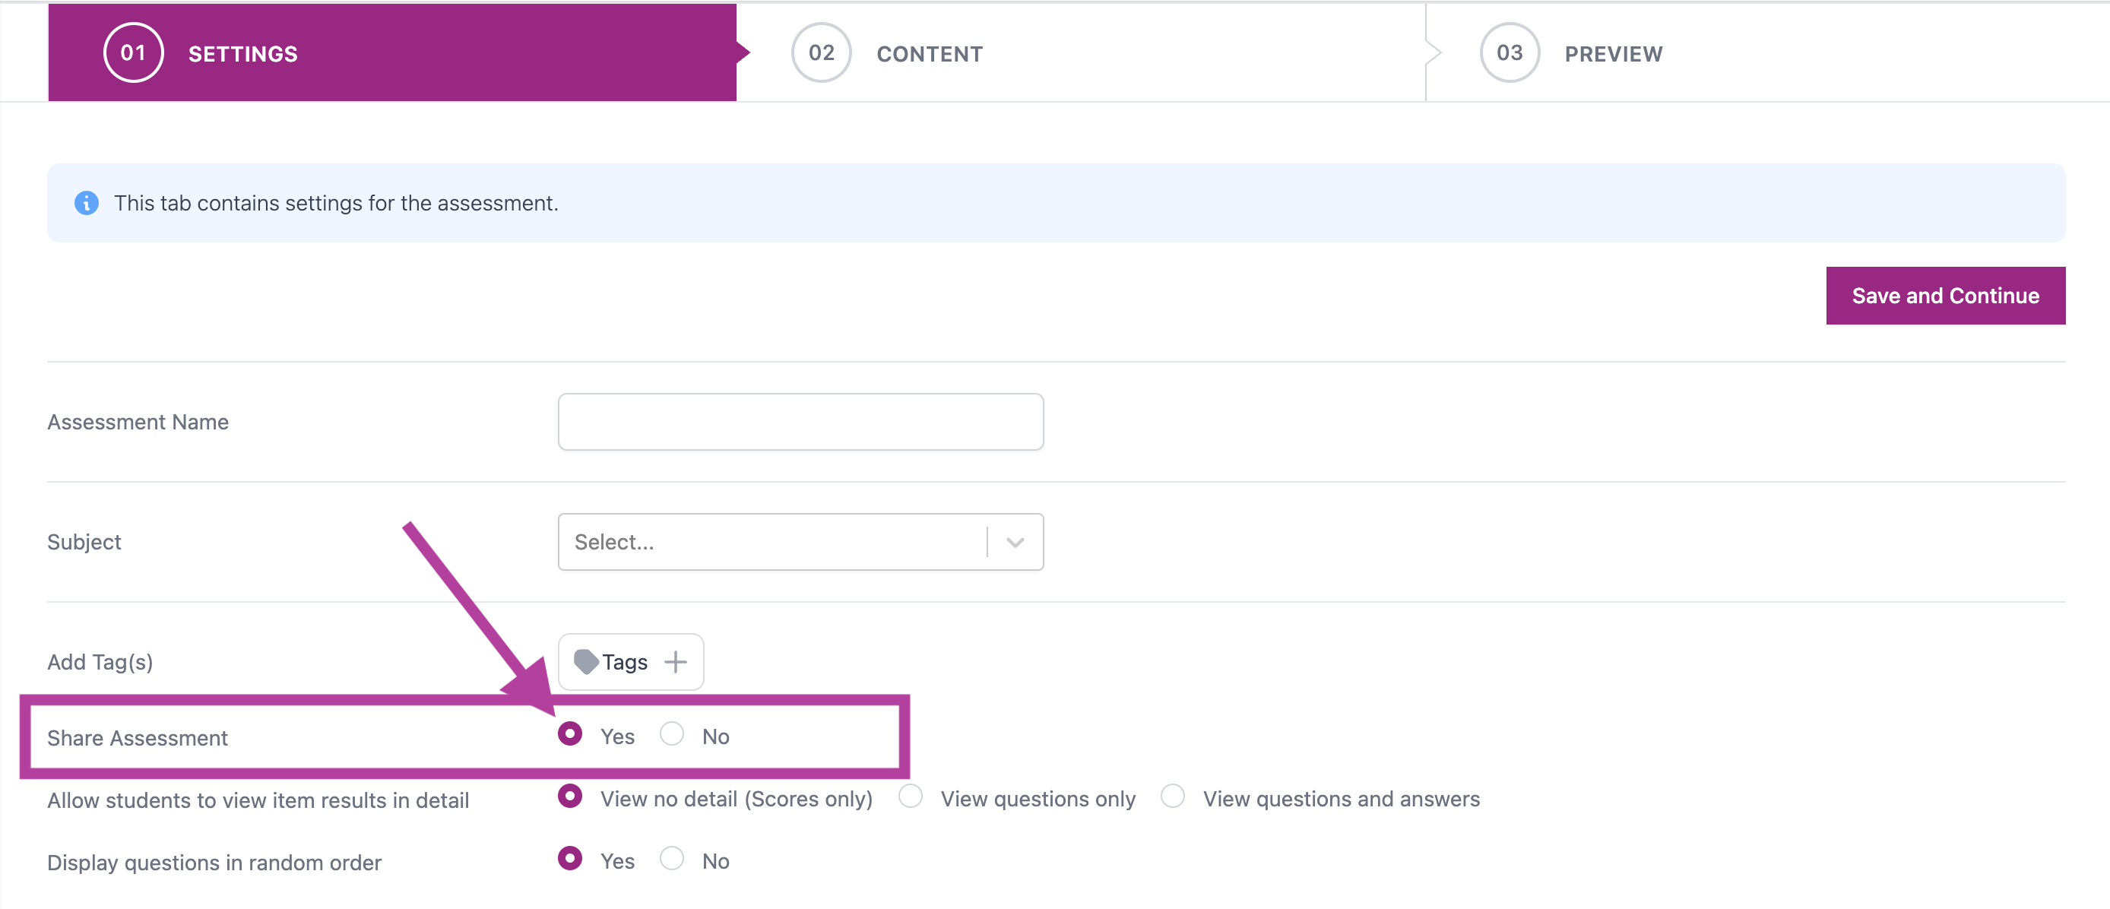Focus the Assessment Name input field
Viewport: 2110px width, 909px height.
point(800,422)
